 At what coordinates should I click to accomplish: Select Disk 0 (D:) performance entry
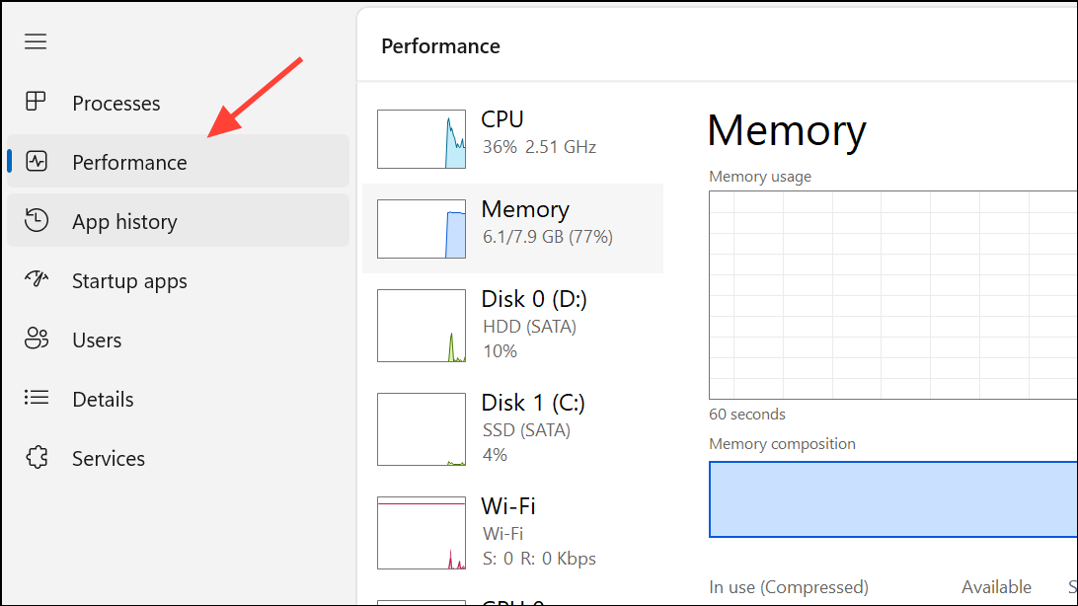[513, 324]
